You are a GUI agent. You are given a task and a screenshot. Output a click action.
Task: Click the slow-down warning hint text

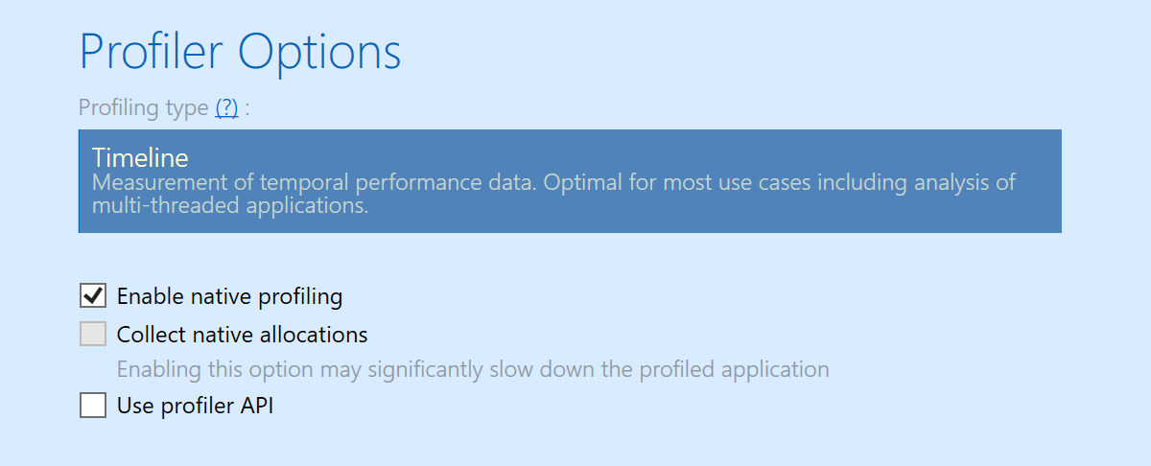pos(473,369)
